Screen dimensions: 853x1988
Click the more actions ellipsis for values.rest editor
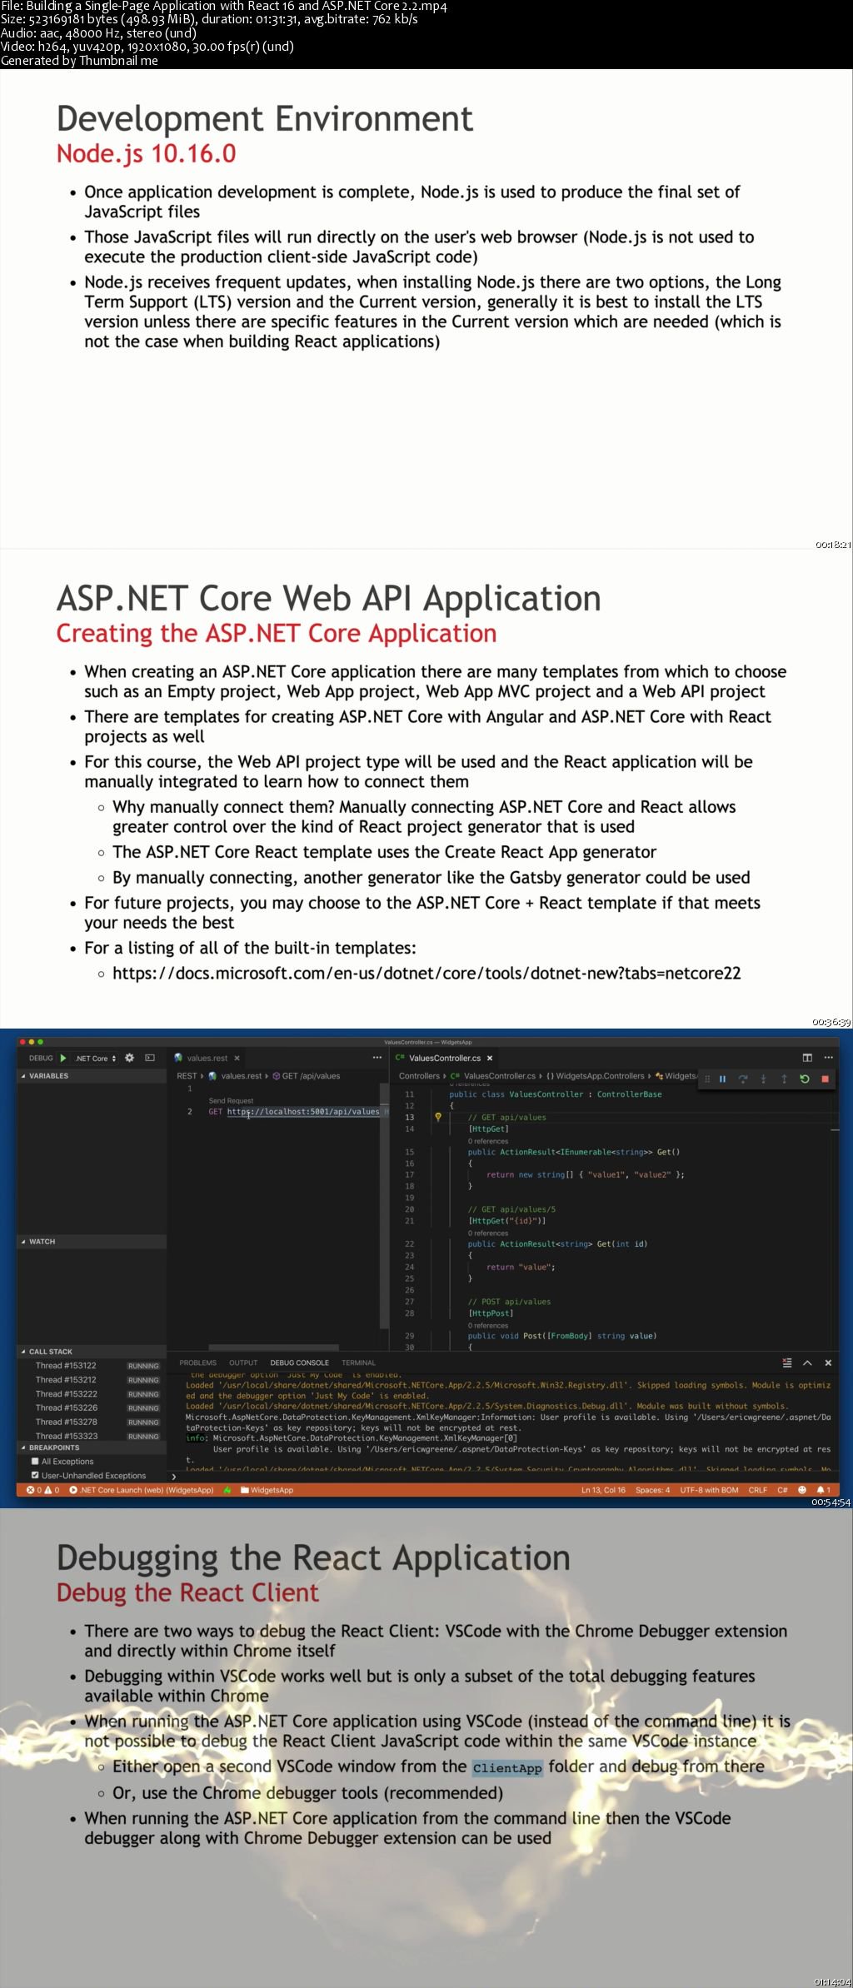[377, 1058]
